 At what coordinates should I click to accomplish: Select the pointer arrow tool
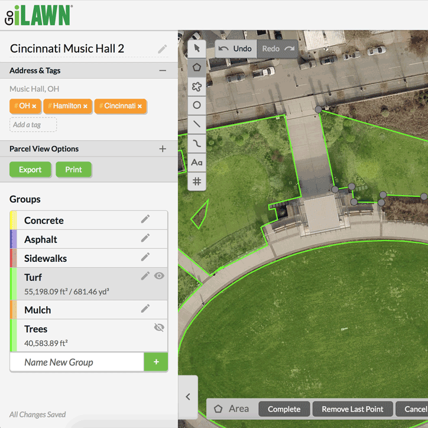pyautogui.click(x=197, y=48)
